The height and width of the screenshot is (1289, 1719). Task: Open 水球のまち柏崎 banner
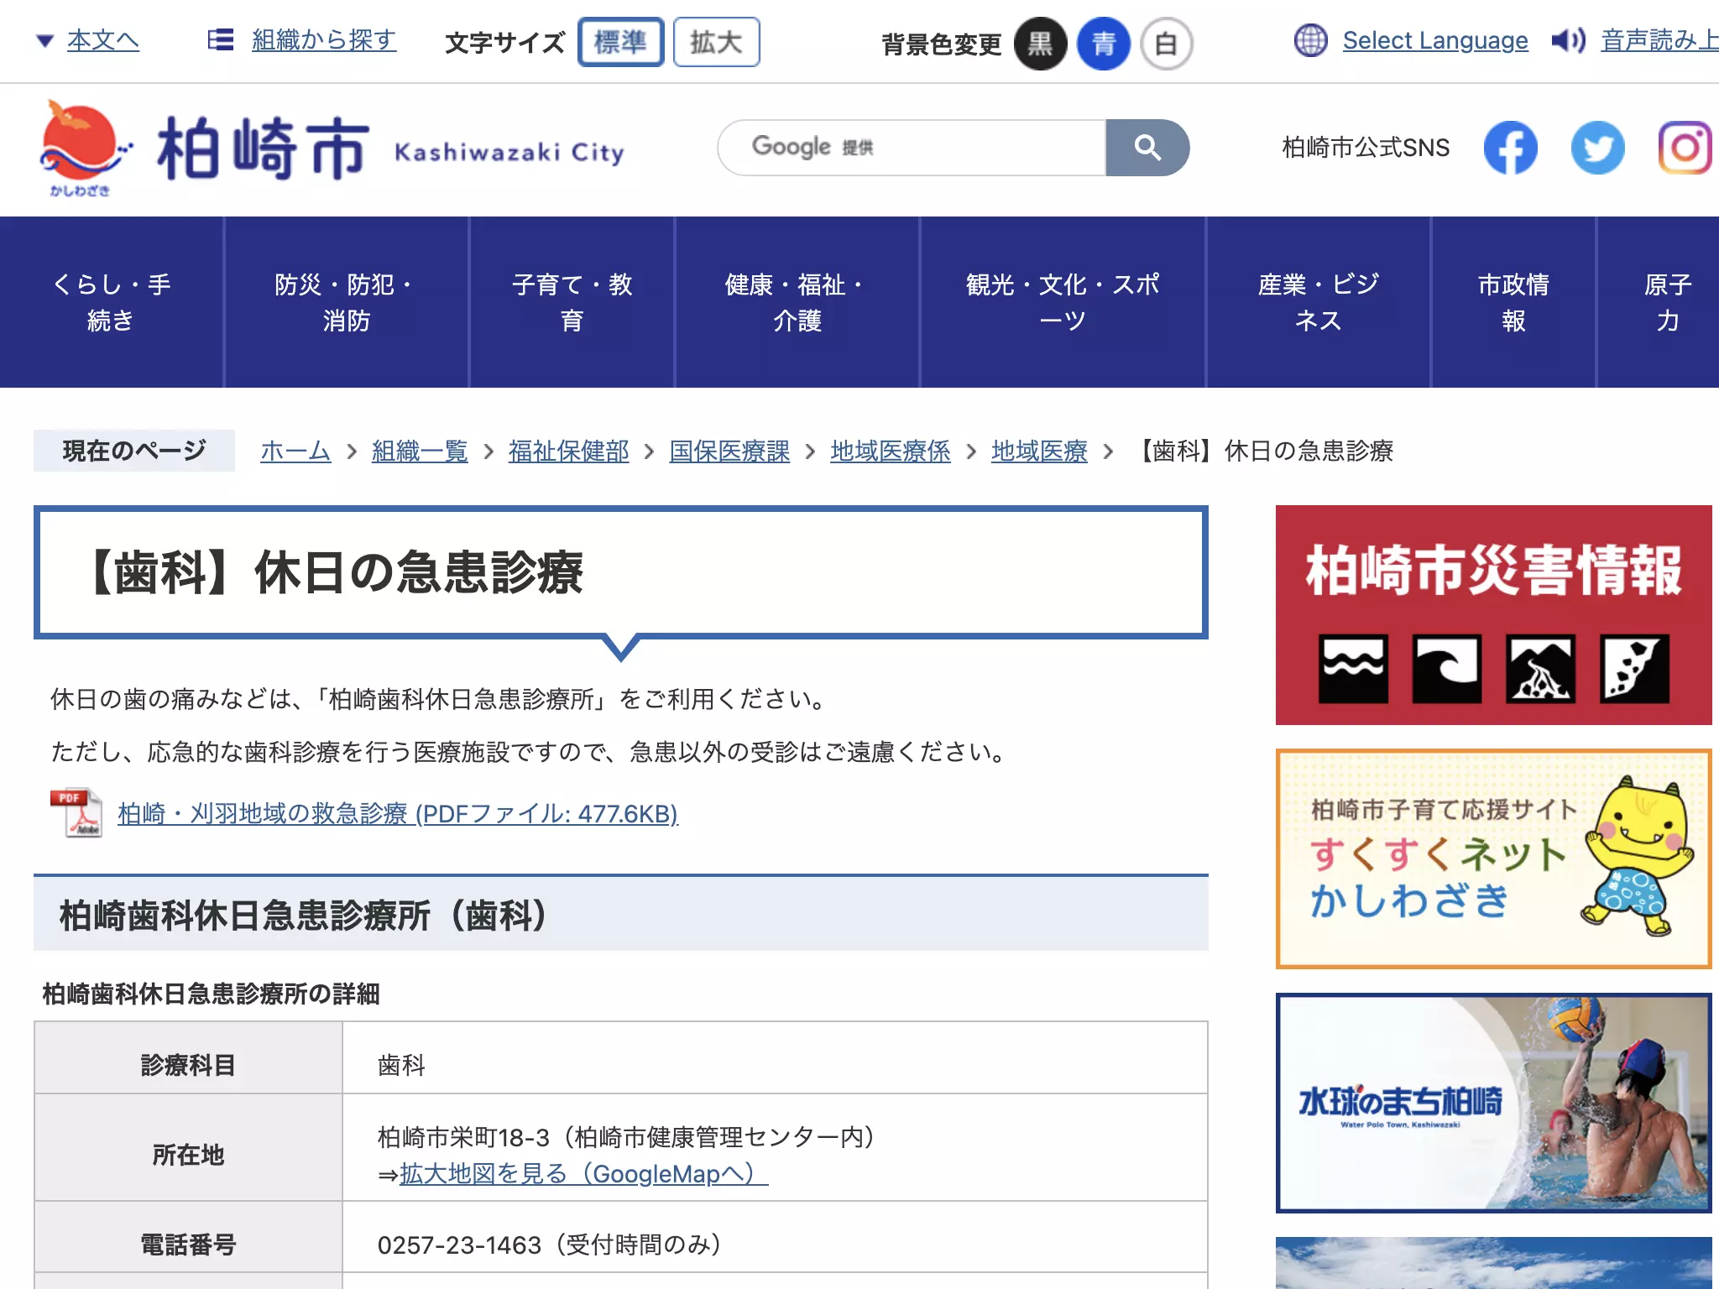coord(1493,1103)
